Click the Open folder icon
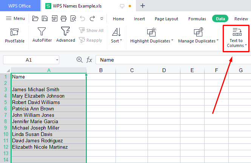Image resolution: width=251 pixels, height=163 pixels. [35, 18]
